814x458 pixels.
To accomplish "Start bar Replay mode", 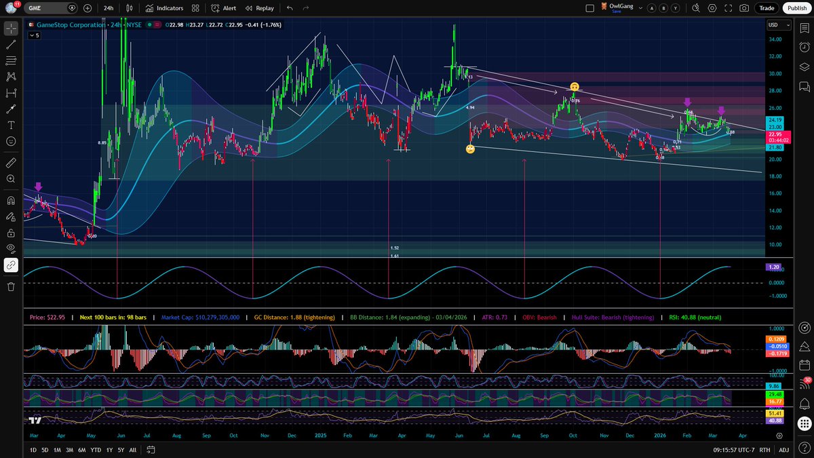I will pyautogui.click(x=259, y=8).
